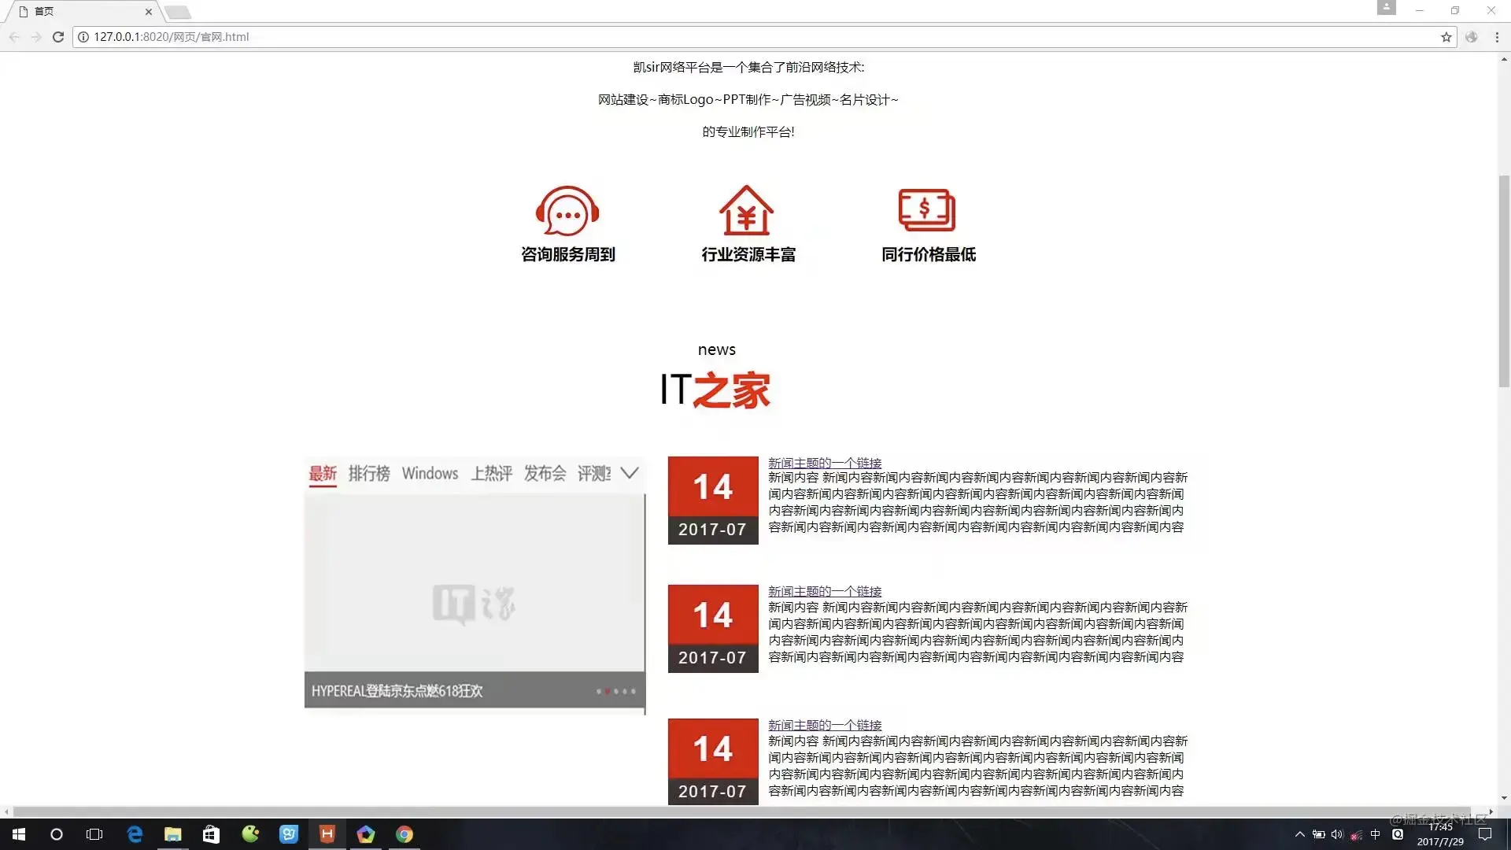Select the Windows news tab
The image size is (1511, 850).
[x=430, y=473]
